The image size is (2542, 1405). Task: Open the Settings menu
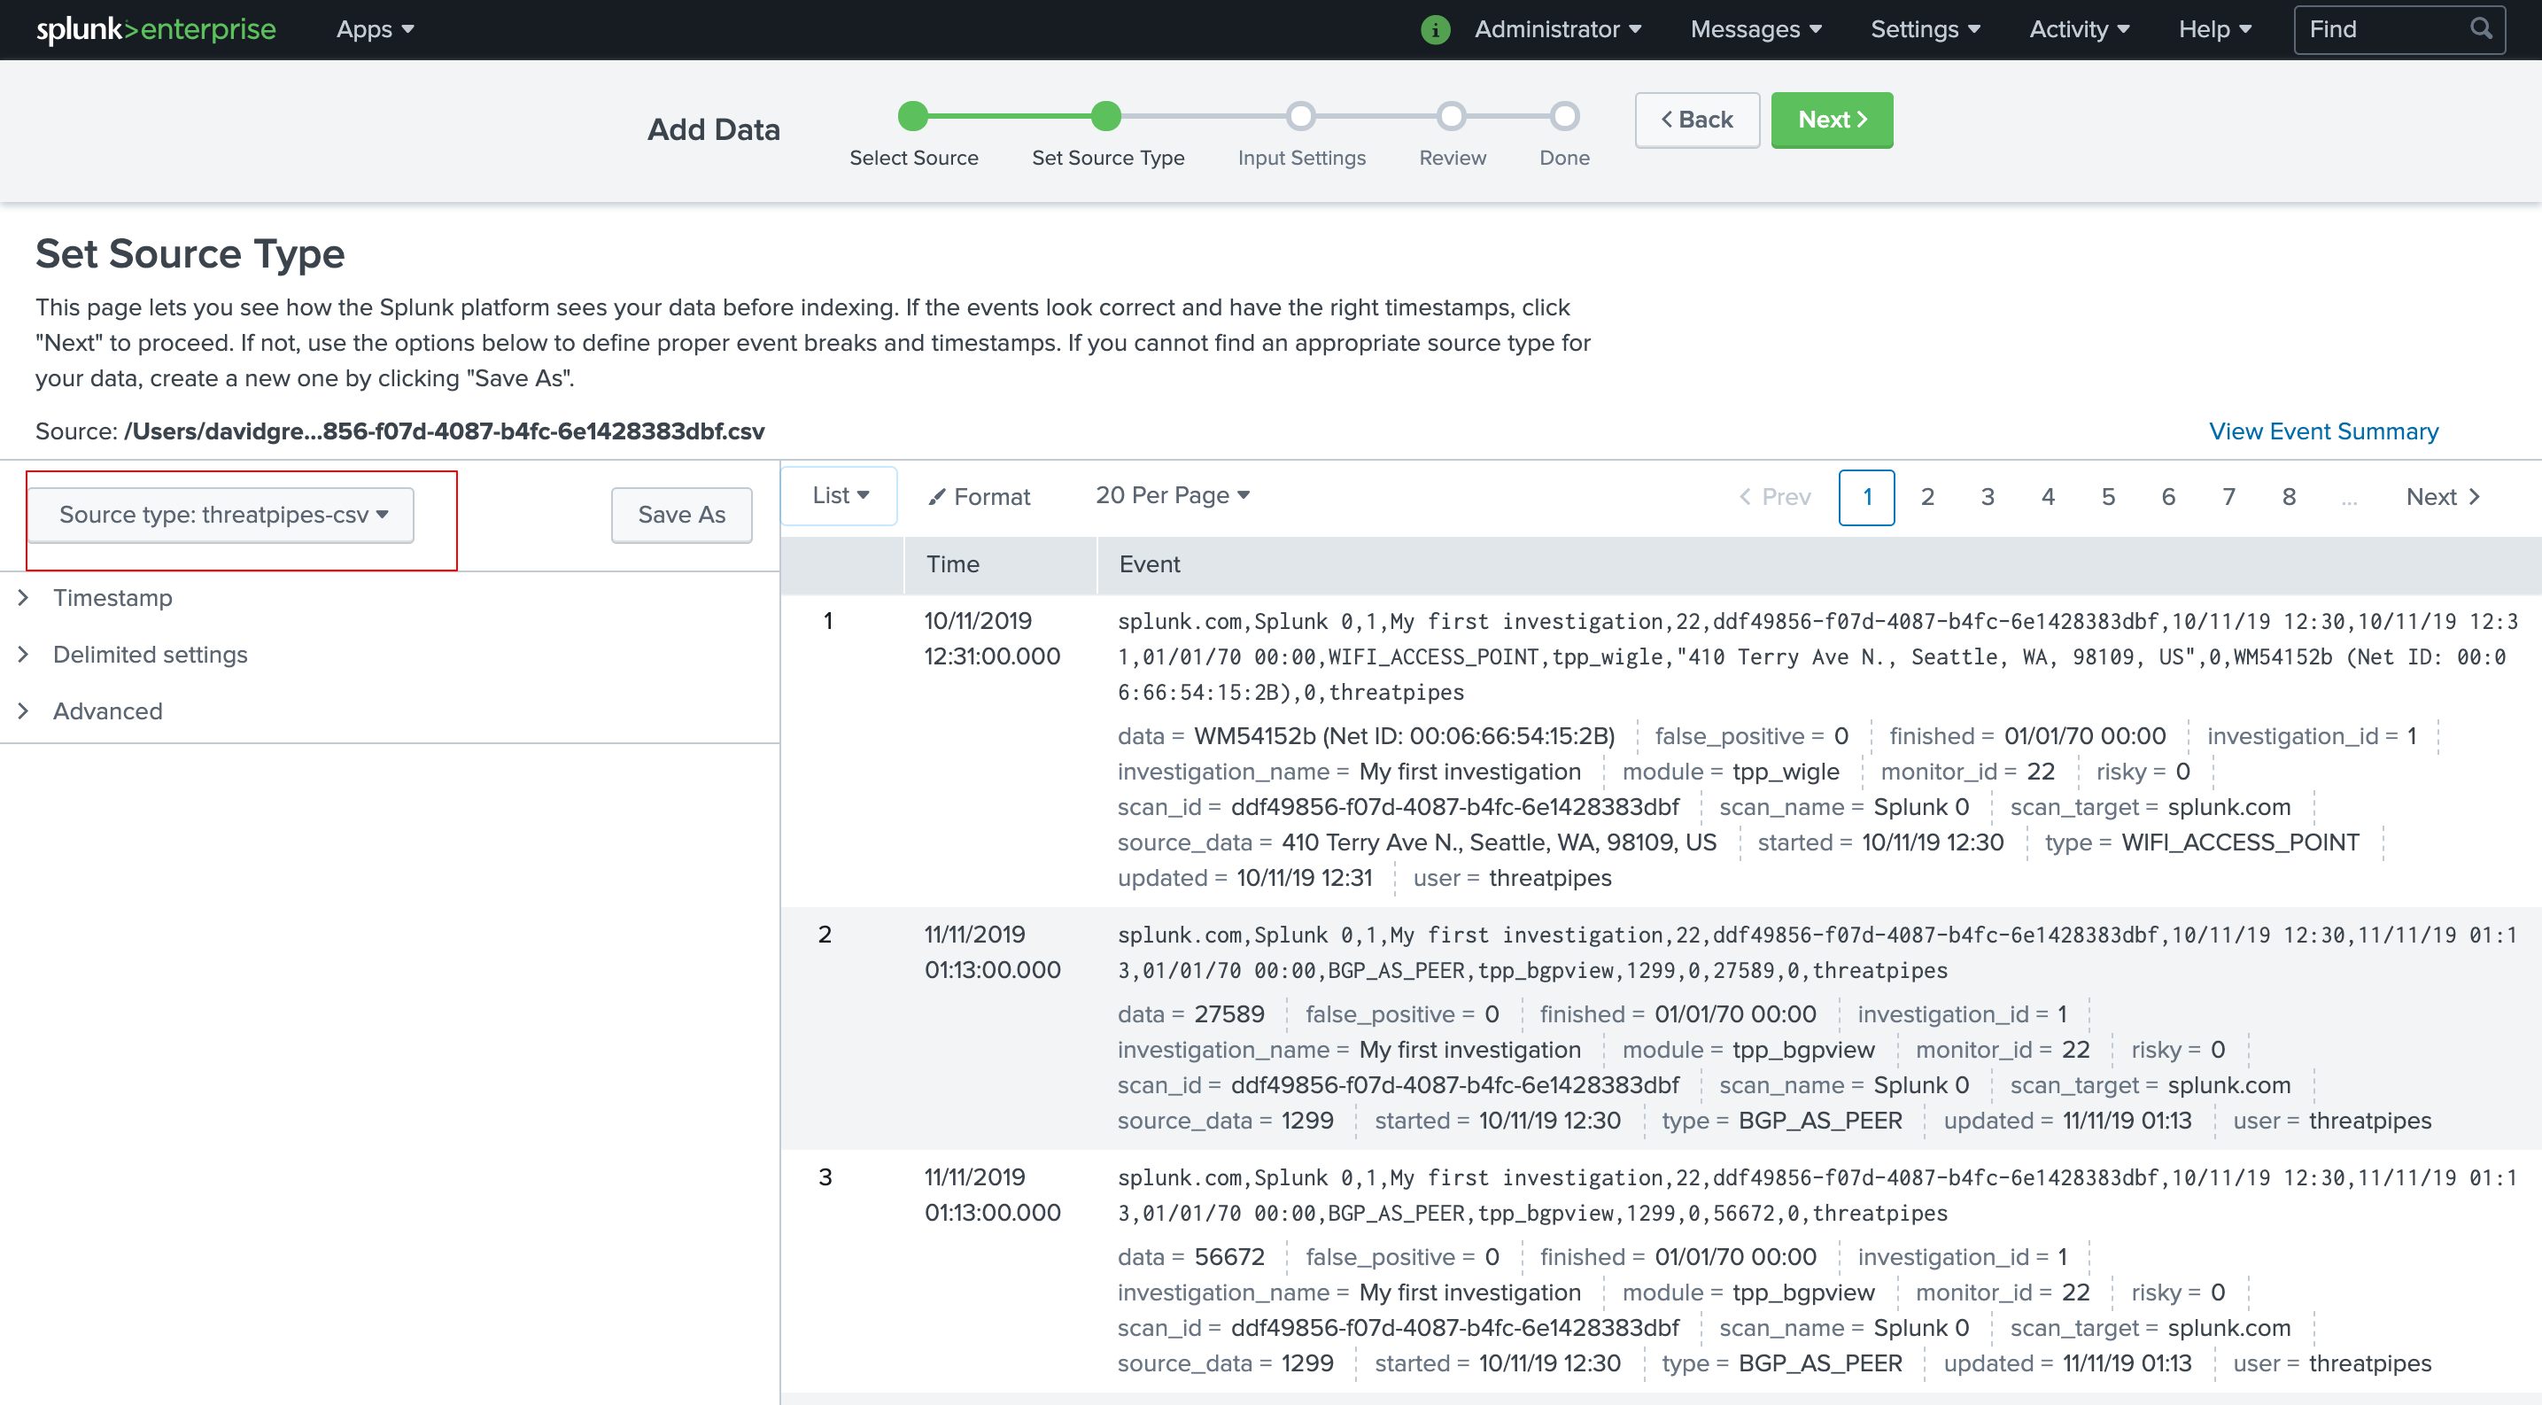pyautogui.click(x=1925, y=29)
